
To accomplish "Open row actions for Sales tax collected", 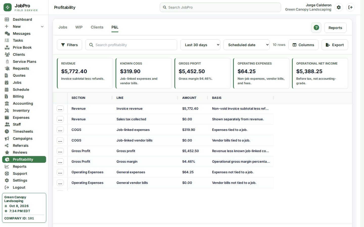I will (x=60, y=119).
